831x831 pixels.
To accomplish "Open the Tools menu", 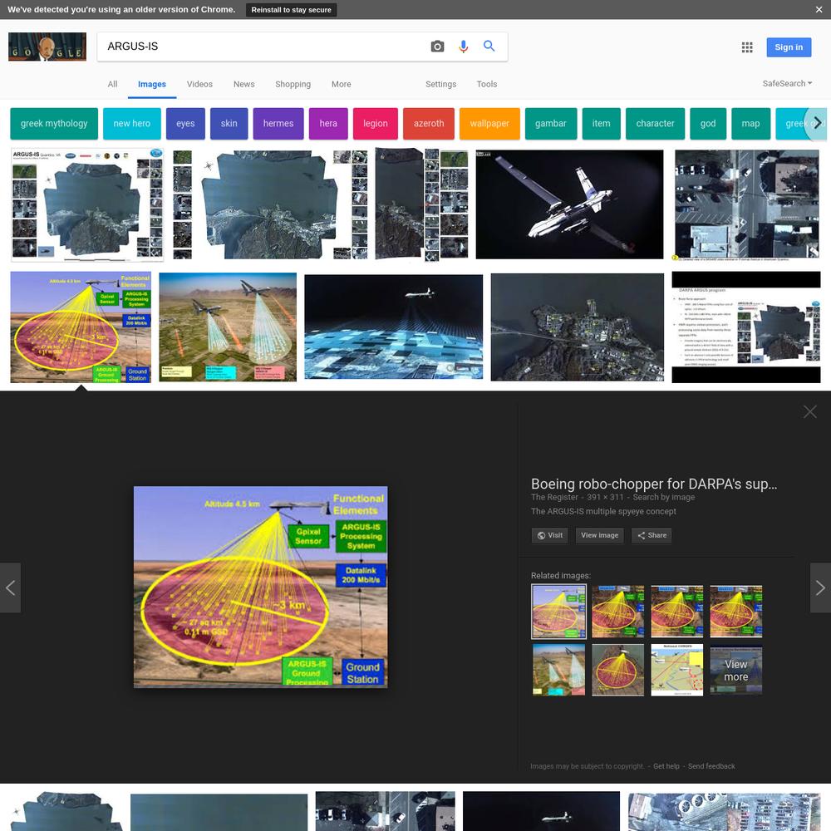I will 486,84.
